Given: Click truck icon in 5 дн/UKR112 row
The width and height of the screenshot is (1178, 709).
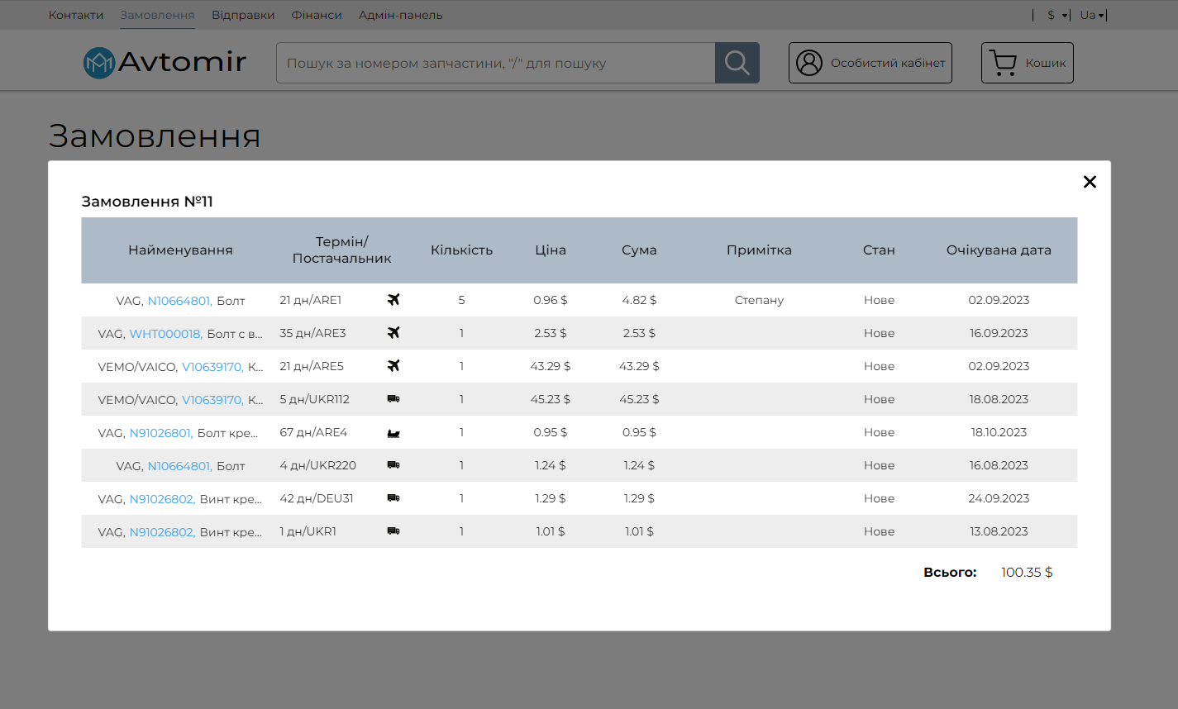Looking at the screenshot, I should pyautogui.click(x=393, y=399).
